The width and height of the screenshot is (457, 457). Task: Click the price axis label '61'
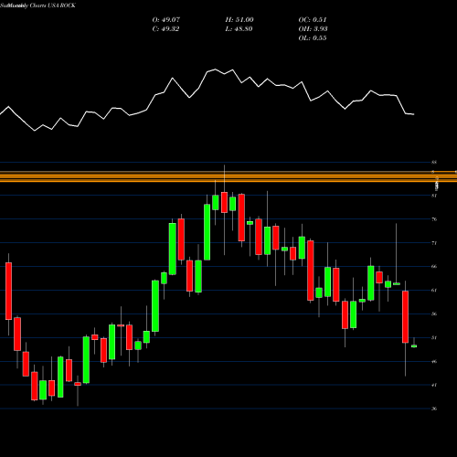point(434,291)
